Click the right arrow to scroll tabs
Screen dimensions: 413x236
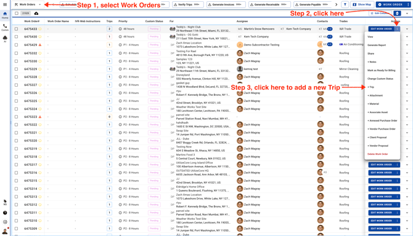point(336,4)
